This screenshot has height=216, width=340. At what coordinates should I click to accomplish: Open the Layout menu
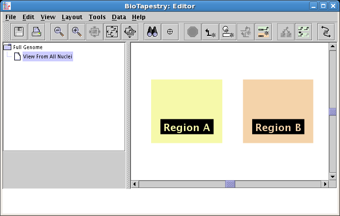(72, 17)
